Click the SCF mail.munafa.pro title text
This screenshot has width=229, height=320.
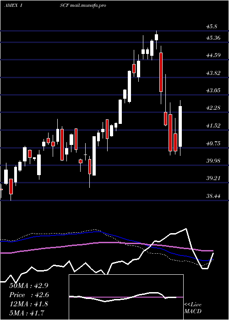(83, 5)
